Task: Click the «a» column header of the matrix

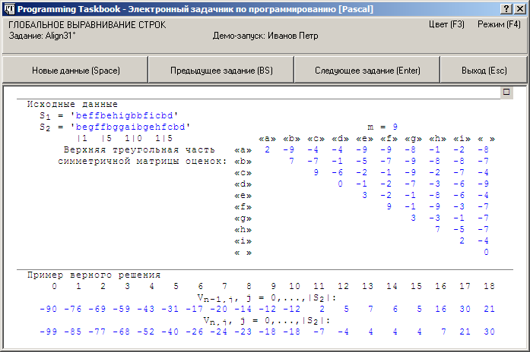Action: [x=267, y=138]
